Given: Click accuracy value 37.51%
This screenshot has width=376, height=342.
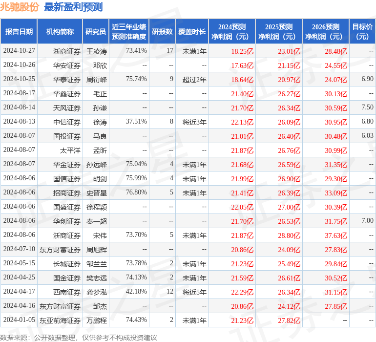Looking at the screenshot, I should 136,122.
